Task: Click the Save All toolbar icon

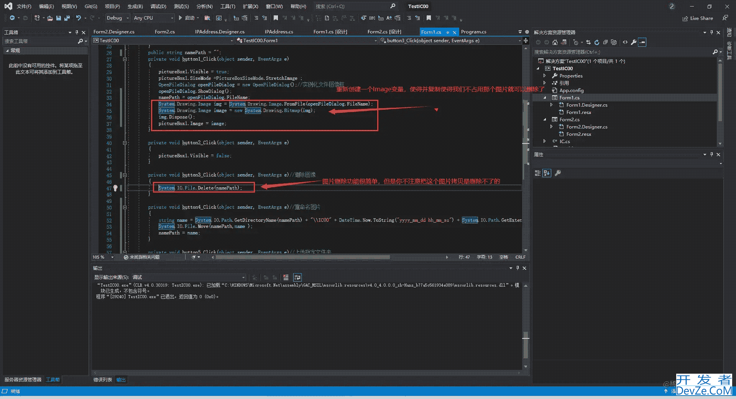Action: pos(67,18)
